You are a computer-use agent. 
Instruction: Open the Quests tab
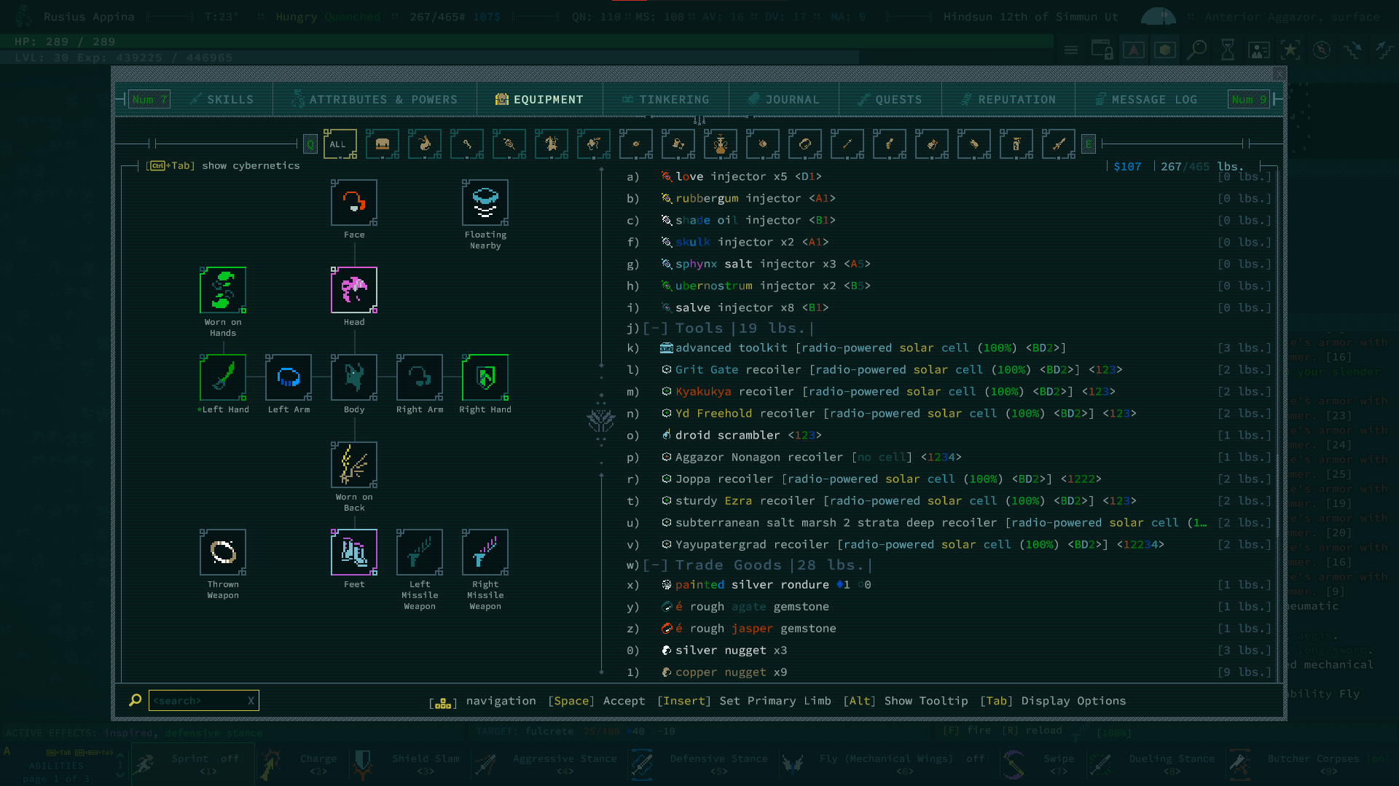click(890, 100)
